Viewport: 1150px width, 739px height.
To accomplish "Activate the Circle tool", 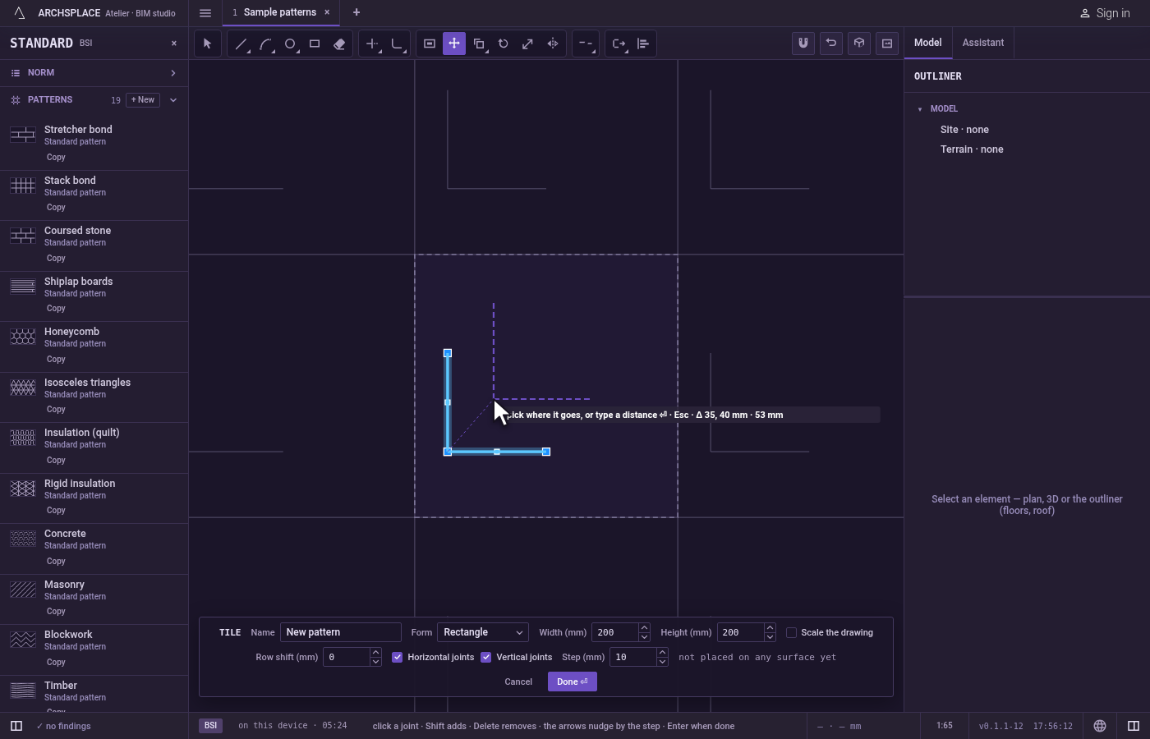I will [x=290, y=44].
